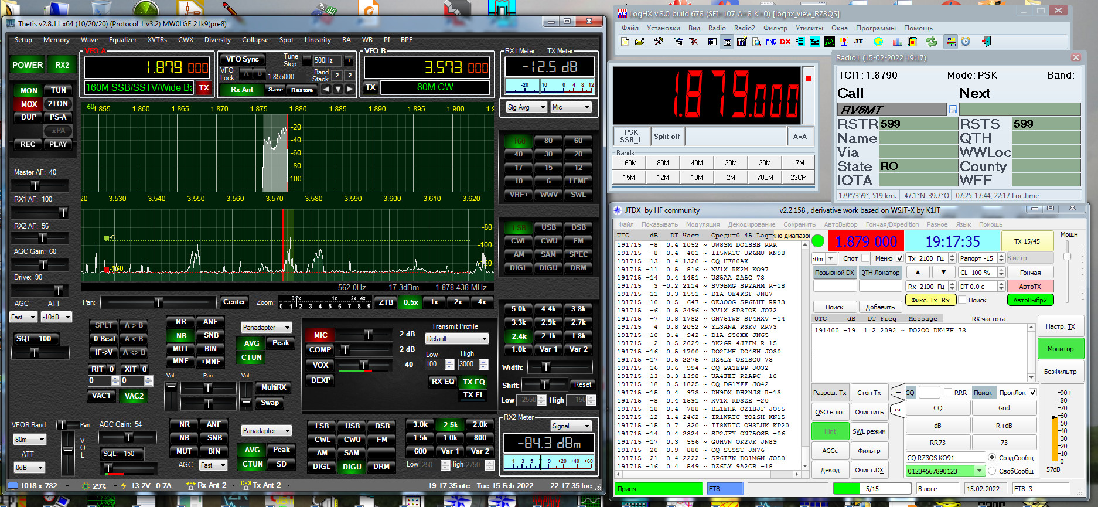Toggle the ПропЛок checkbox in JTDX
The width and height of the screenshot is (1098, 507).
1032,393
